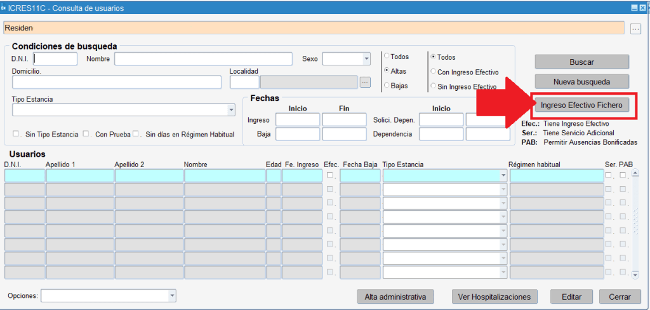Click Ingreso Efectivo Fichero button
Viewport: 650px width, 310px height.
(581, 105)
